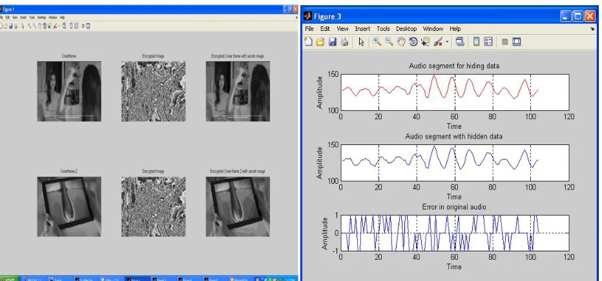This screenshot has height=281, width=602.
Task: Open Window menu in Figure 1
Action: (53, 17)
